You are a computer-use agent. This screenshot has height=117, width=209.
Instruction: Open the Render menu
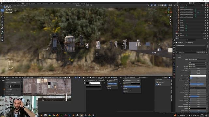(10, 3)
